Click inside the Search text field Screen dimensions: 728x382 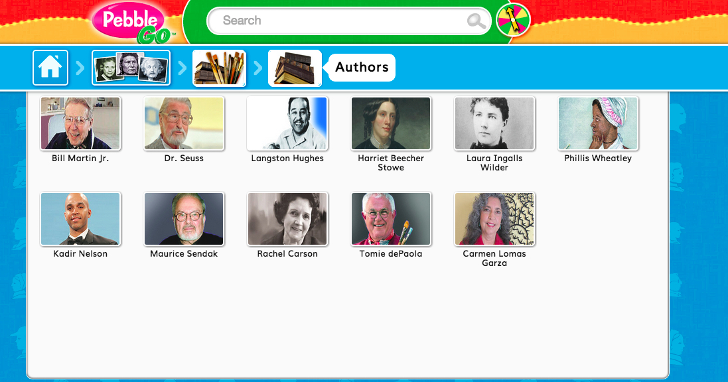coord(341,21)
